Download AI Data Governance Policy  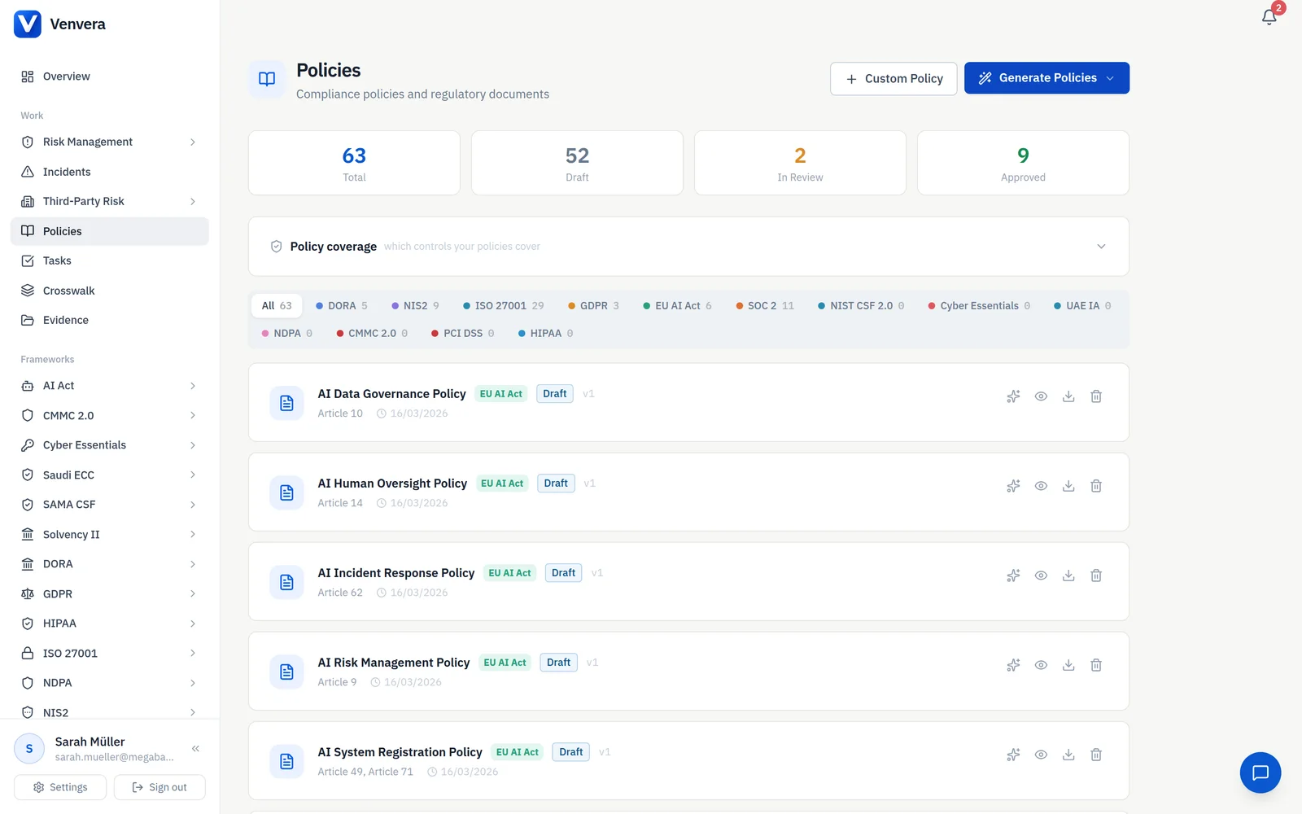1068,396
